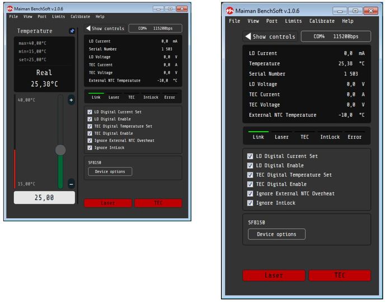Open File menu in right window
The width and height of the screenshot is (386, 302).
click(234, 21)
